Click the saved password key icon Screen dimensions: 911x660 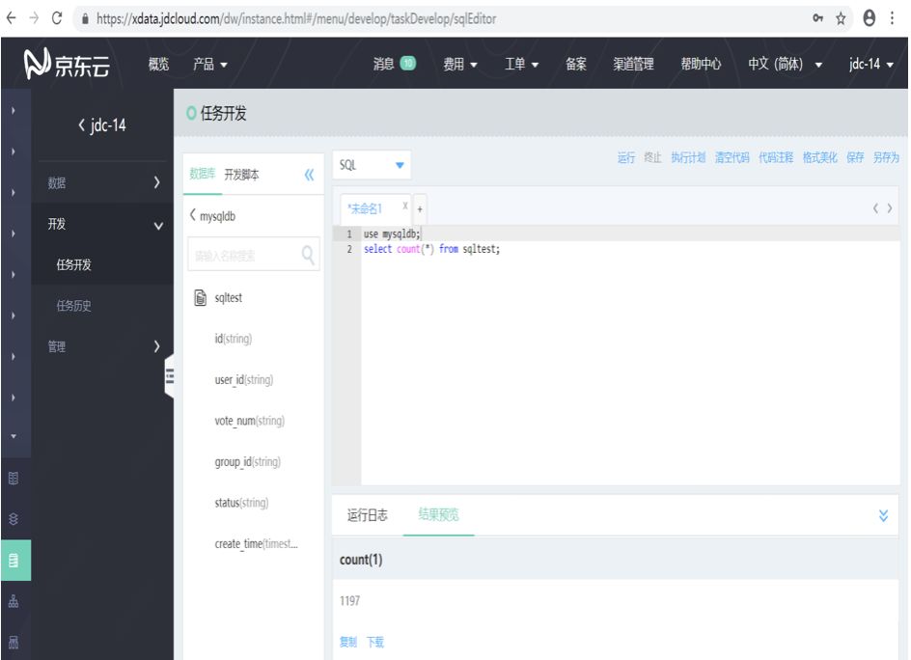point(818,18)
